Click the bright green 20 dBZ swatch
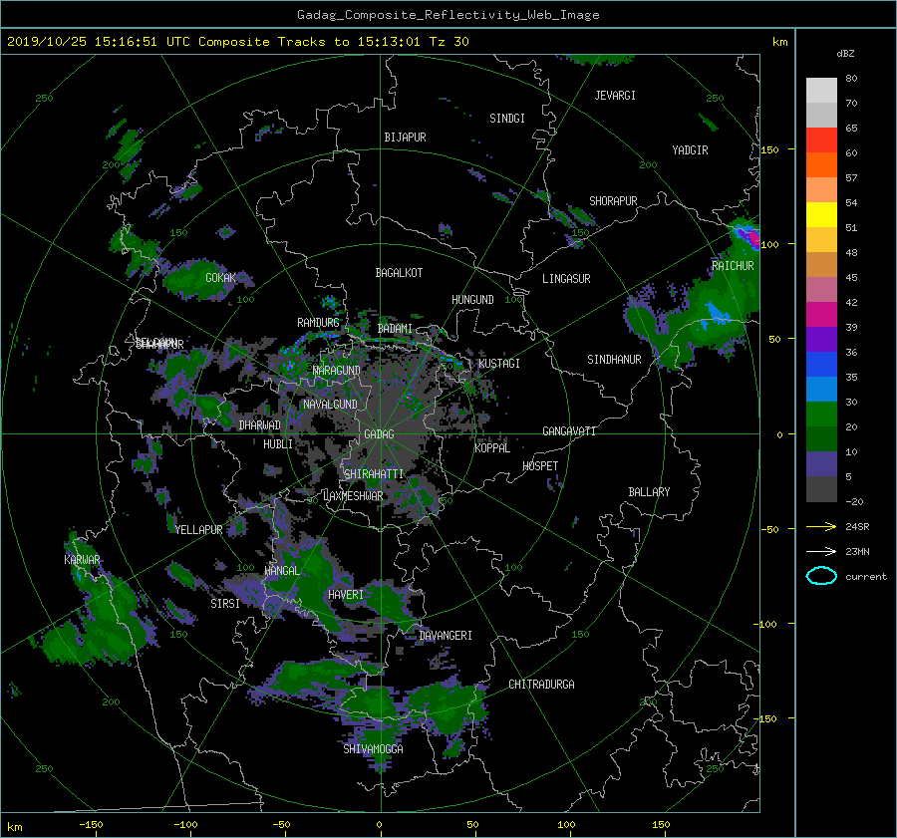Screen dimensions: 897x838 tap(821, 414)
